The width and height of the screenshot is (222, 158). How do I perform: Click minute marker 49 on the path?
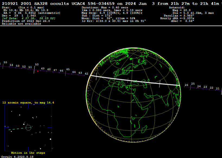point(43,69)
